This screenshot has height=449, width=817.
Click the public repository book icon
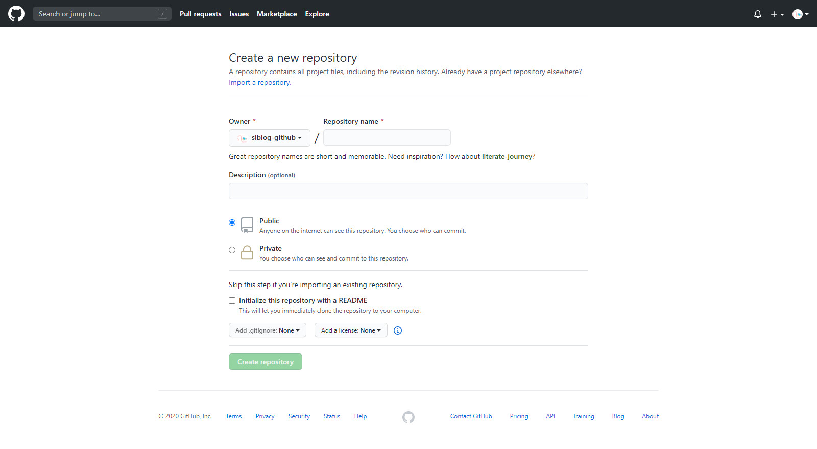click(x=247, y=225)
